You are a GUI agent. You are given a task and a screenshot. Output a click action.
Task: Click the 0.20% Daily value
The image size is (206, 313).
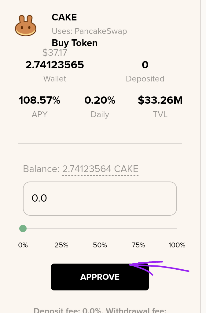tap(100, 100)
